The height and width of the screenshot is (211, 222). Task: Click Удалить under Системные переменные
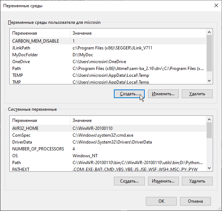(197, 181)
